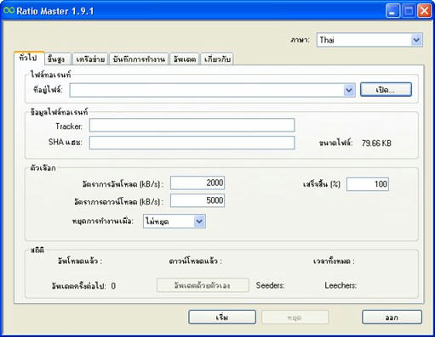Screen dimensions: 435x337
Task: Click the Ratio Master infinity logo icon
Action: [9, 10]
